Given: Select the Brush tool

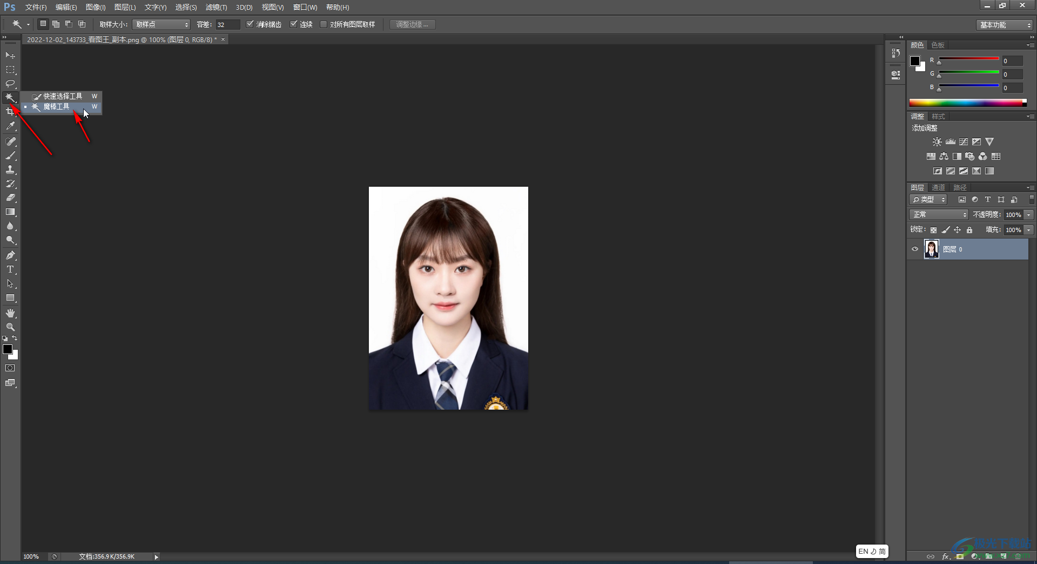Looking at the screenshot, I should pos(10,155).
